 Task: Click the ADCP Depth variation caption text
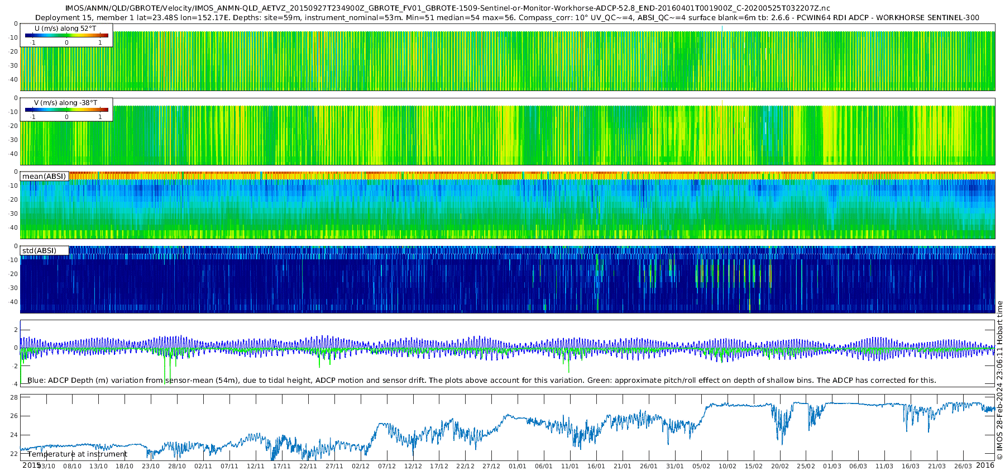click(x=481, y=381)
